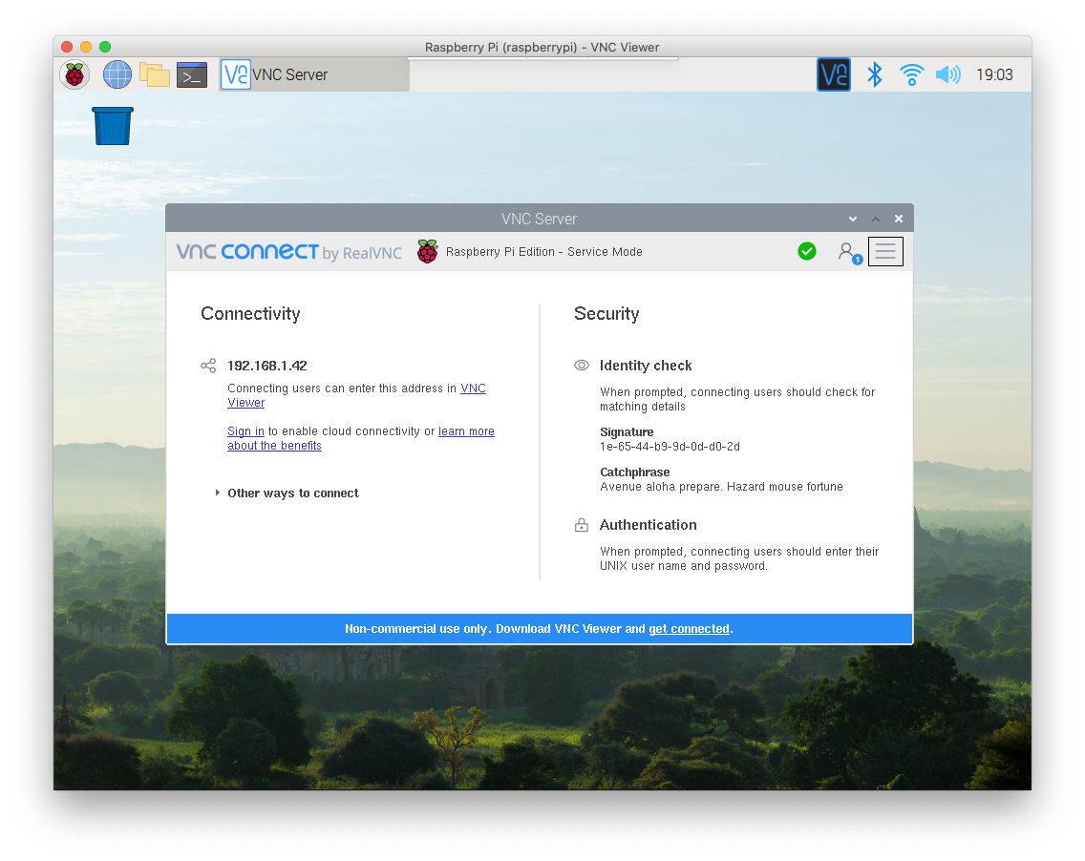1085x861 pixels.
Task: Click the Raspberry Pi Edition icon in header
Action: (x=427, y=251)
